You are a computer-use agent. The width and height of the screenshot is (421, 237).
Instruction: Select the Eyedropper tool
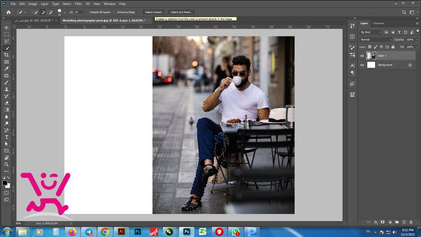(x=7, y=69)
